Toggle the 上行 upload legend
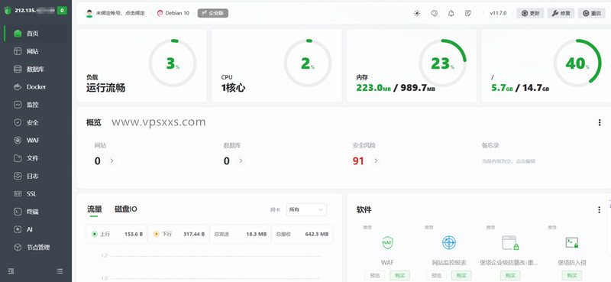The height and width of the screenshot is (282, 611). pyautogui.click(x=117, y=234)
